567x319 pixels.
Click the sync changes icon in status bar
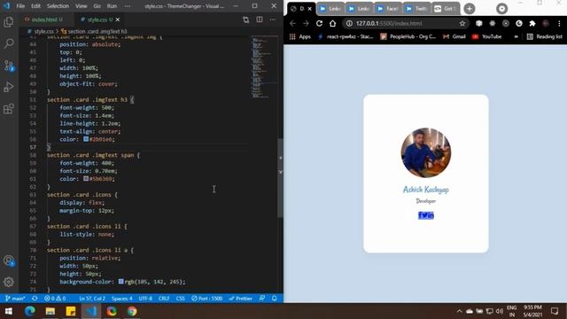pos(35,299)
